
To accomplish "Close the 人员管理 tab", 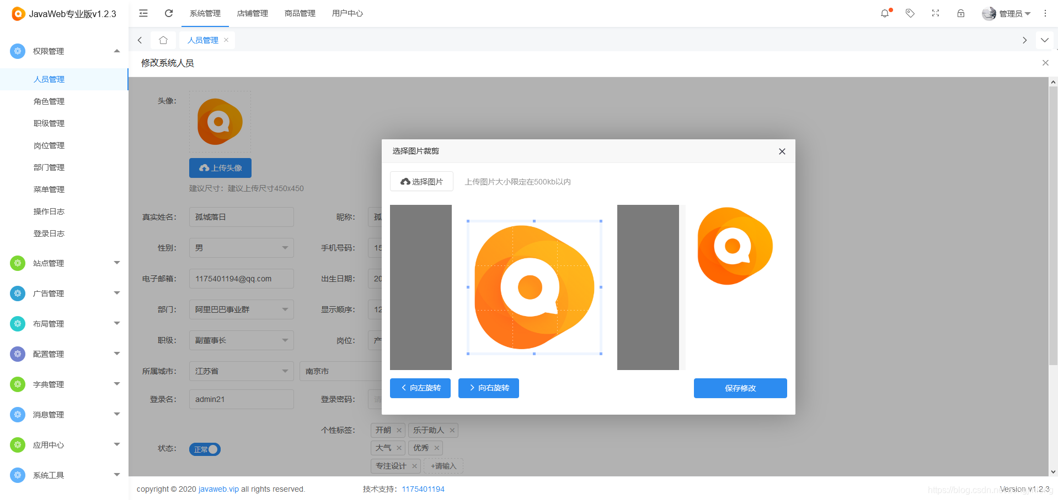I will pyautogui.click(x=226, y=40).
